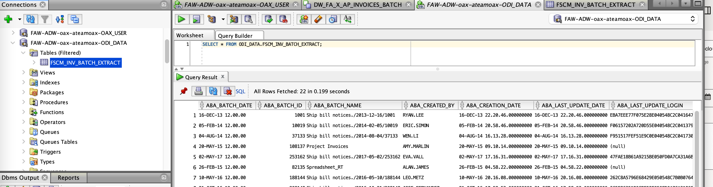Click the green plus New Connection icon
Image resolution: width=713 pixels, height=187 pixels.
coord(8,19)
